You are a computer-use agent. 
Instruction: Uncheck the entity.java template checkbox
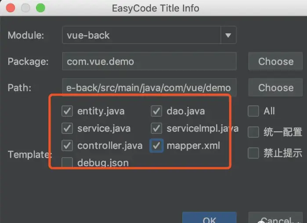tap(67, 111)
